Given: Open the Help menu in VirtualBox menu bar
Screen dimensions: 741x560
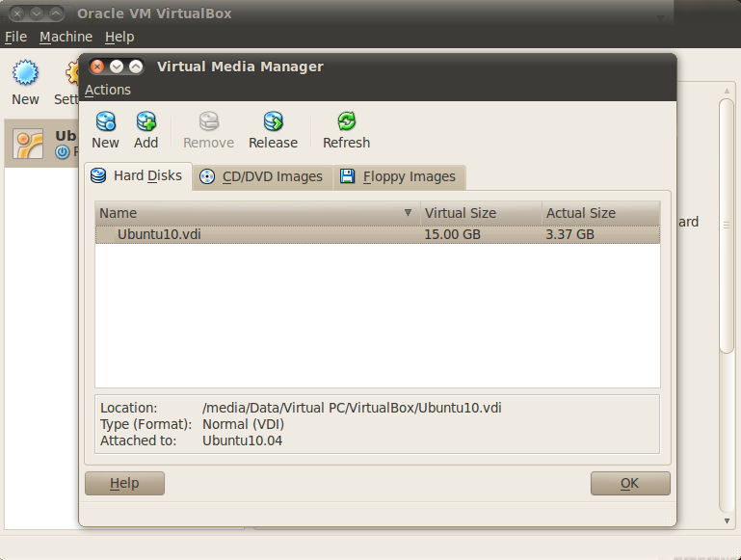Looking at the screenshot, I should (x=119, y=37).
